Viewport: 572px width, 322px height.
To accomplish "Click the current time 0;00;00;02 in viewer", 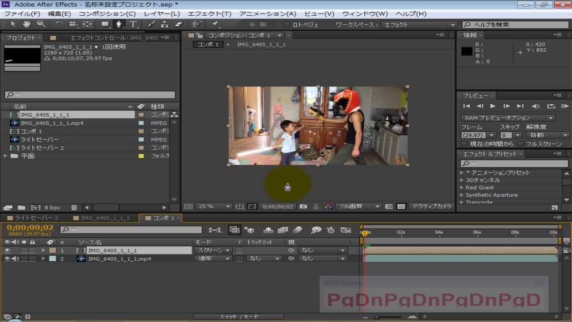I will [x=278, y=207].
